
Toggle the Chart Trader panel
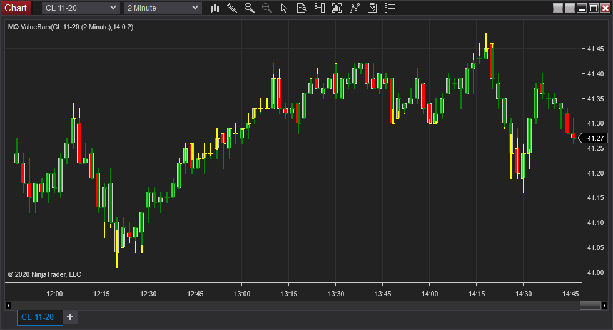tap(320, 8)
